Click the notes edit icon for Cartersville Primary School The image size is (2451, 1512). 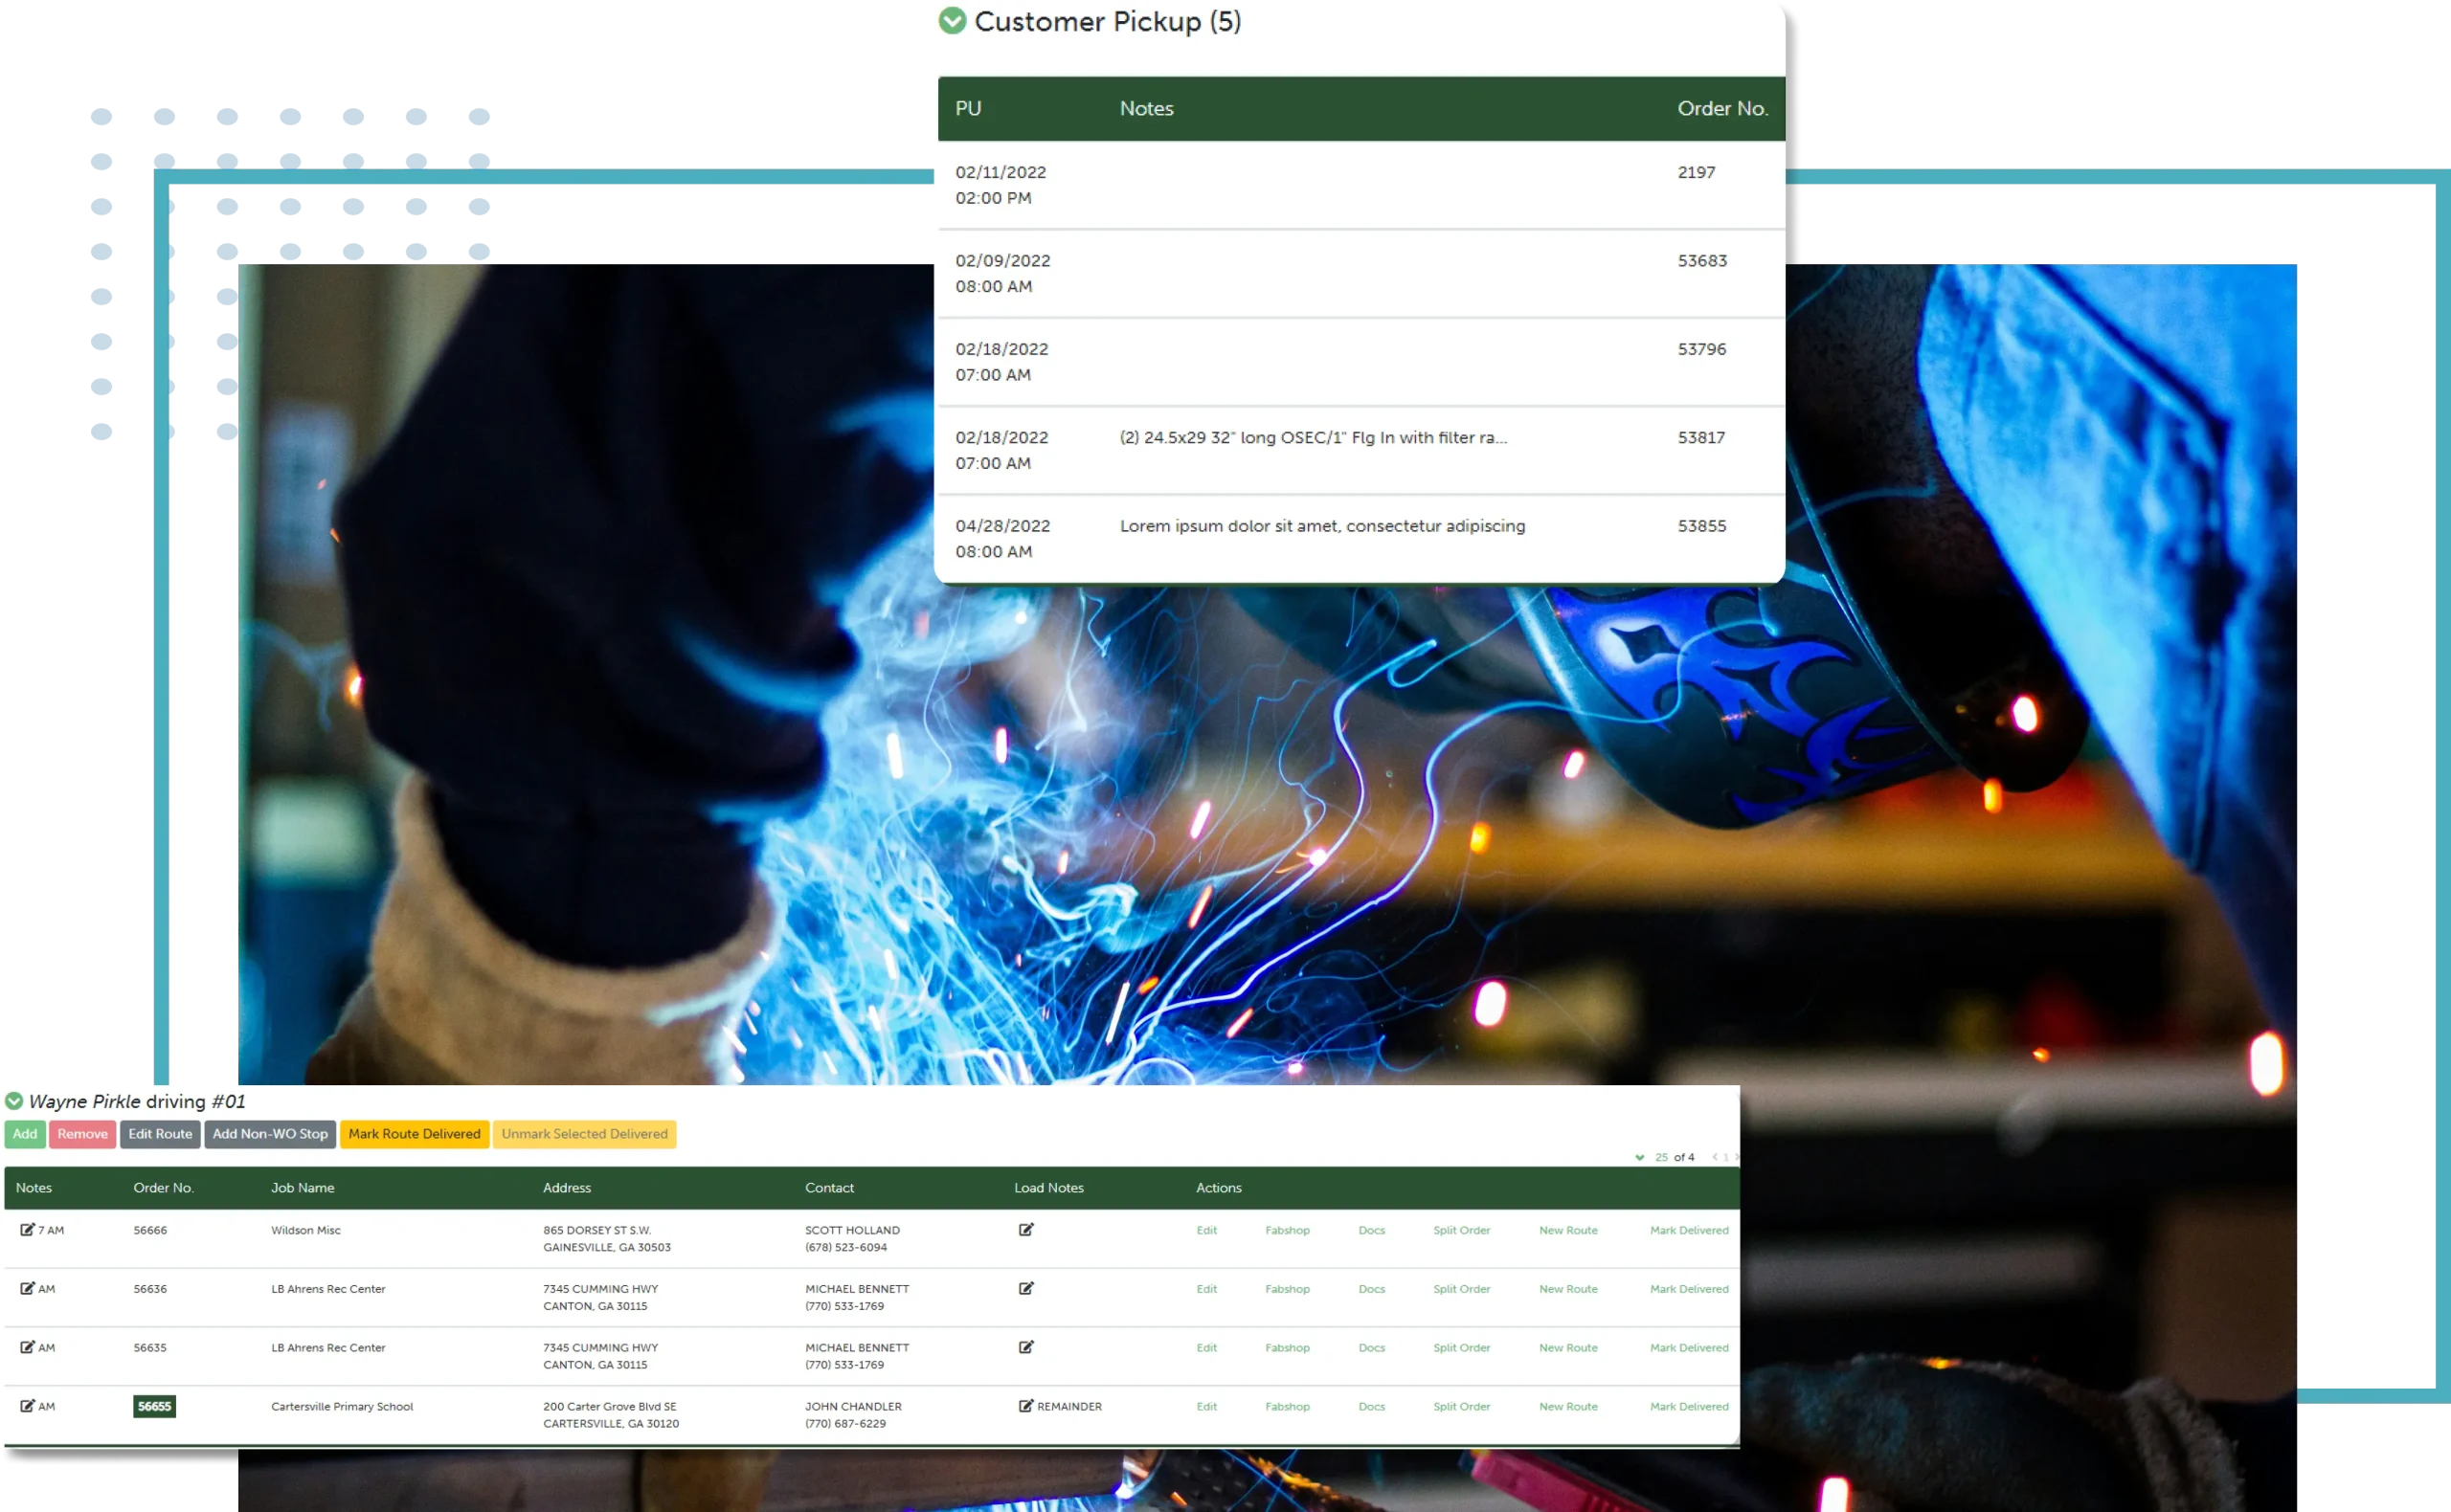pos(27,1406)
